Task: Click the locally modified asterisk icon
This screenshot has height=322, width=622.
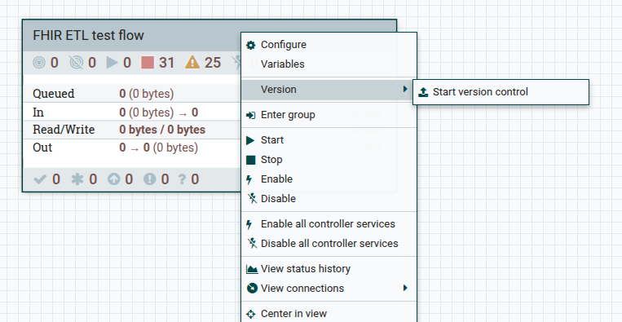Action: point(77,179)
